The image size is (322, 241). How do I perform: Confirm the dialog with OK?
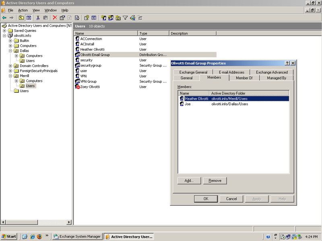[206, 198]
